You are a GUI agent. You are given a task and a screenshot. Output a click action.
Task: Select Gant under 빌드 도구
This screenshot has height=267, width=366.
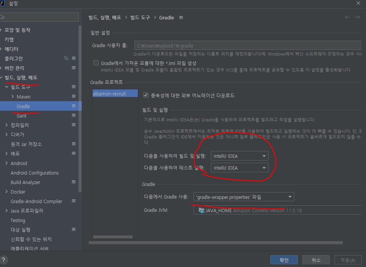(x=21, y=116)
